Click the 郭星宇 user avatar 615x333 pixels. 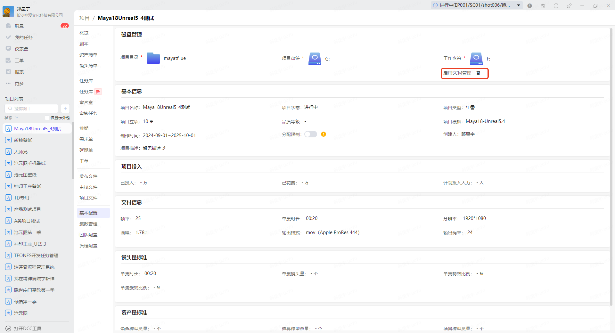(x=8, y=12)
